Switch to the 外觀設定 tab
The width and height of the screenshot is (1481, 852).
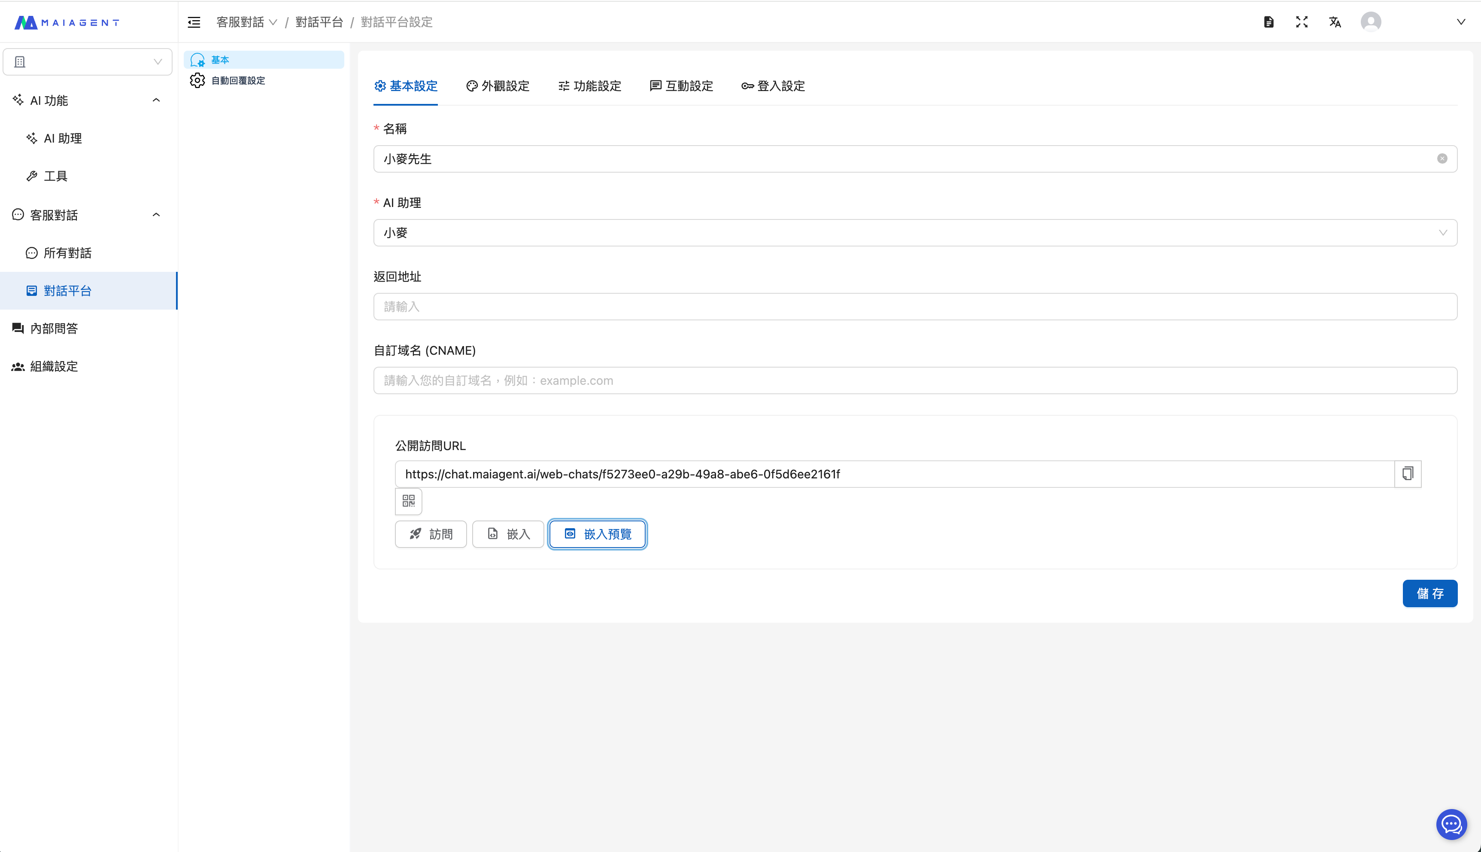click(498, 86)
